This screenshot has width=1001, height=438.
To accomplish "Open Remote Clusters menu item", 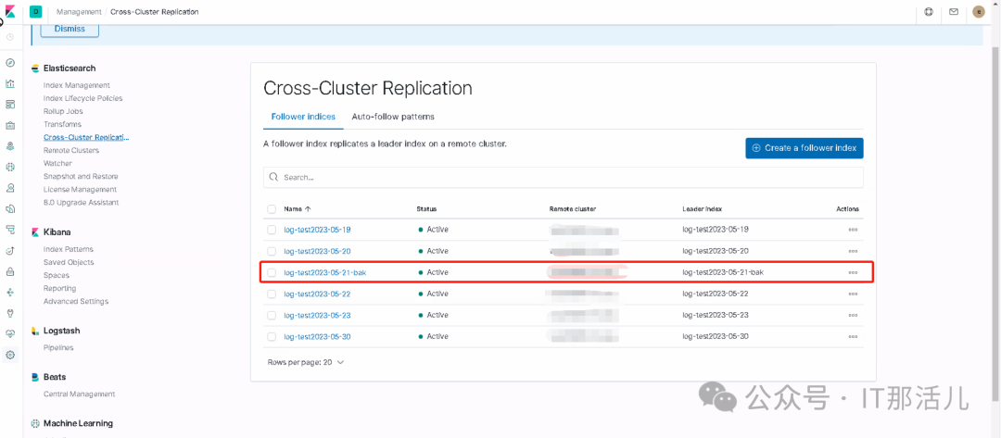I will coord(71,150).
